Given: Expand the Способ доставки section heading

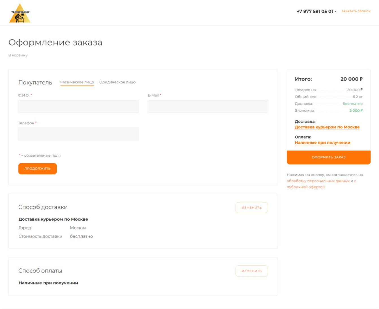Looking at the screenshot, I should click(x=43, y=207).
